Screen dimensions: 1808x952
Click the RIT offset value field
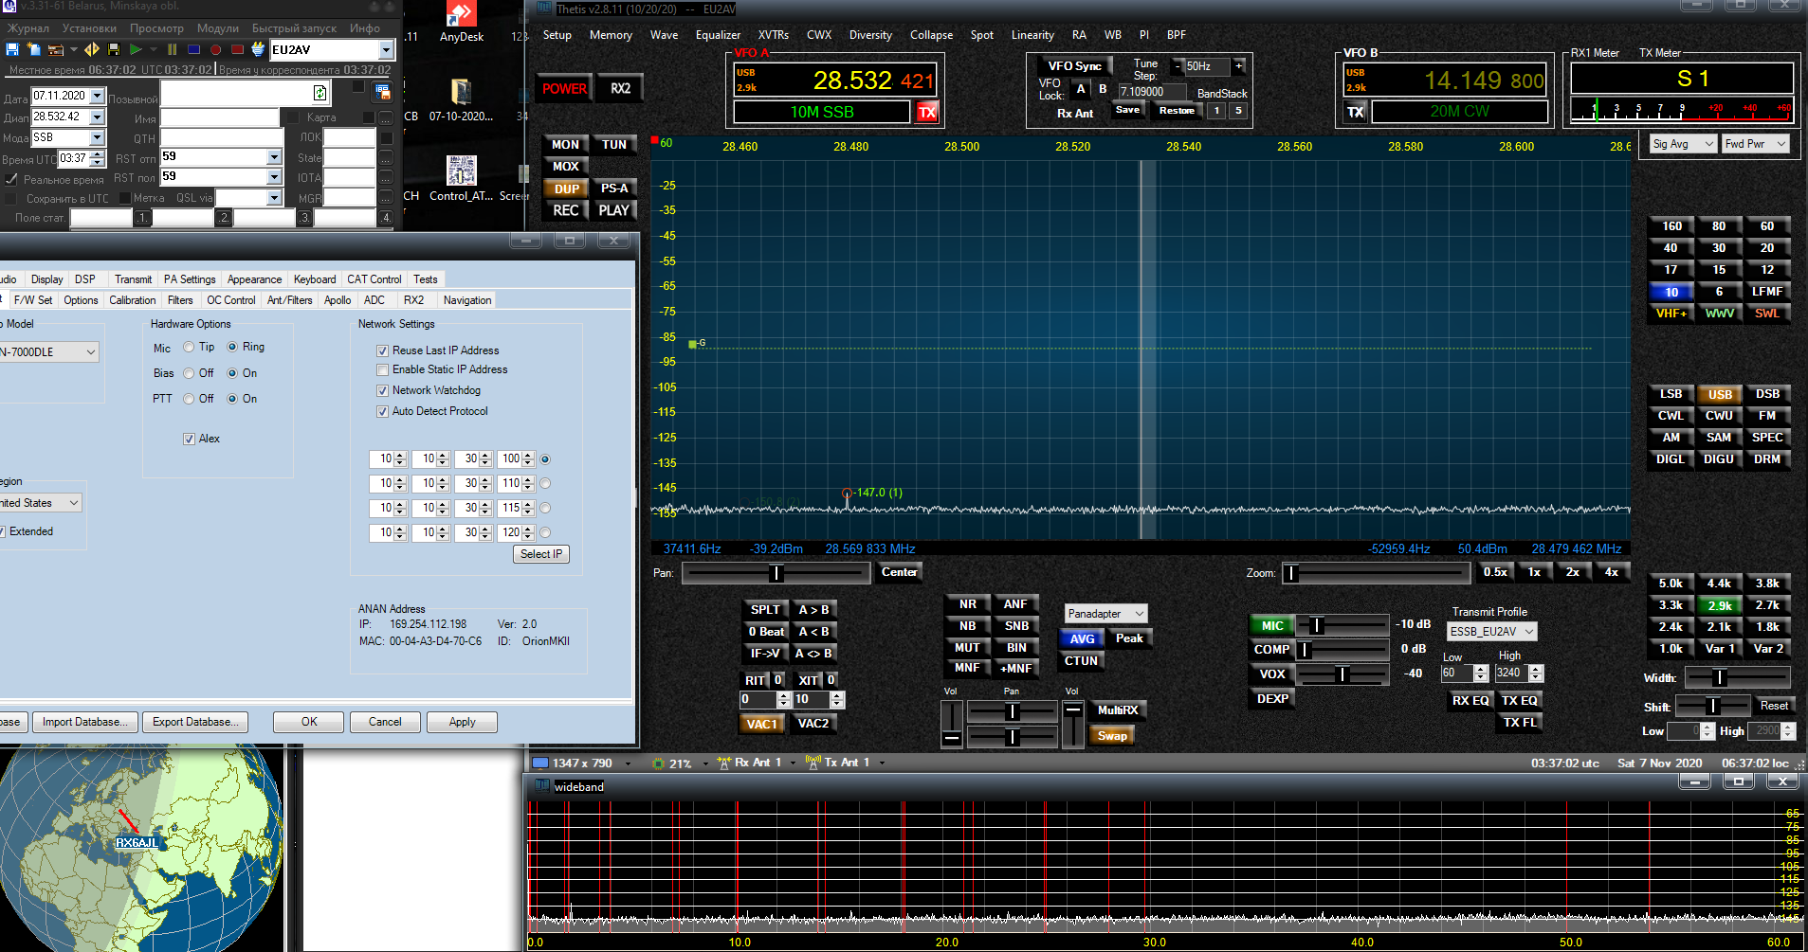(x=758, y=700)
